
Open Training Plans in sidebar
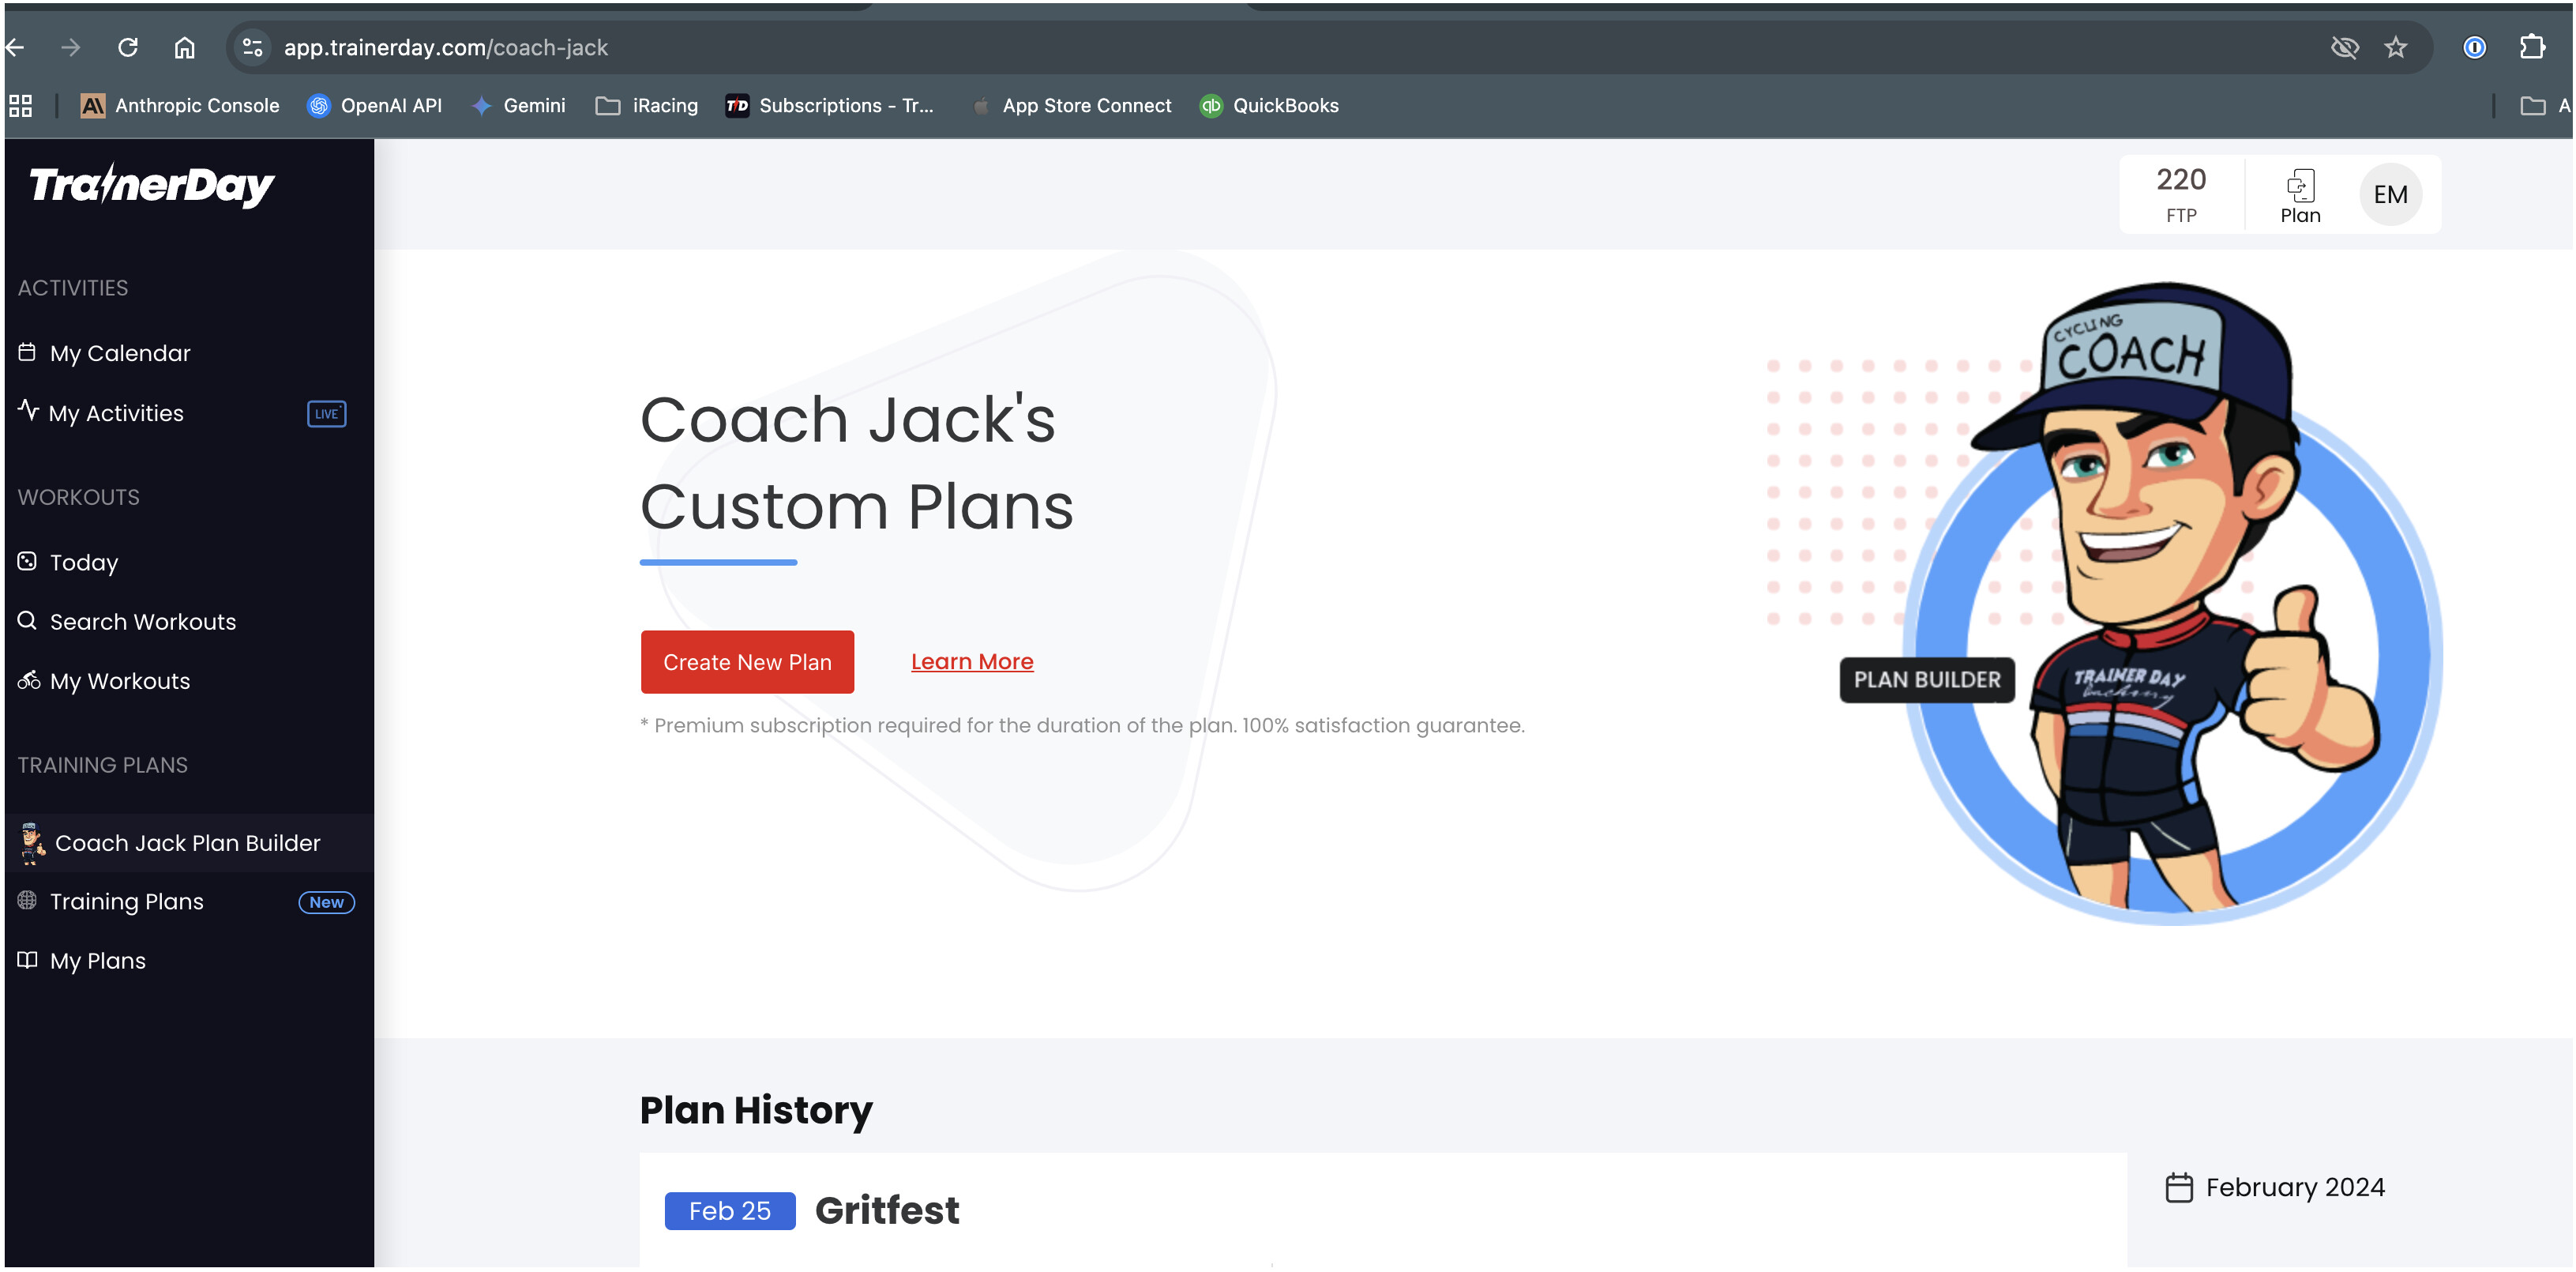click(x=126, y=901)
